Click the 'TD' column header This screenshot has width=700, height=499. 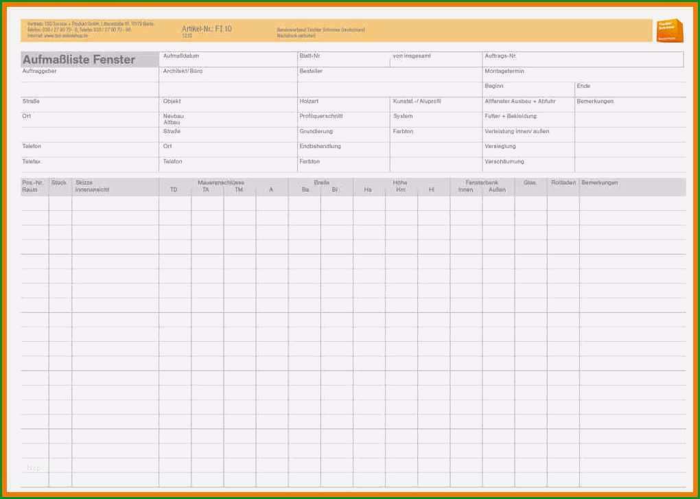(174, 189)
